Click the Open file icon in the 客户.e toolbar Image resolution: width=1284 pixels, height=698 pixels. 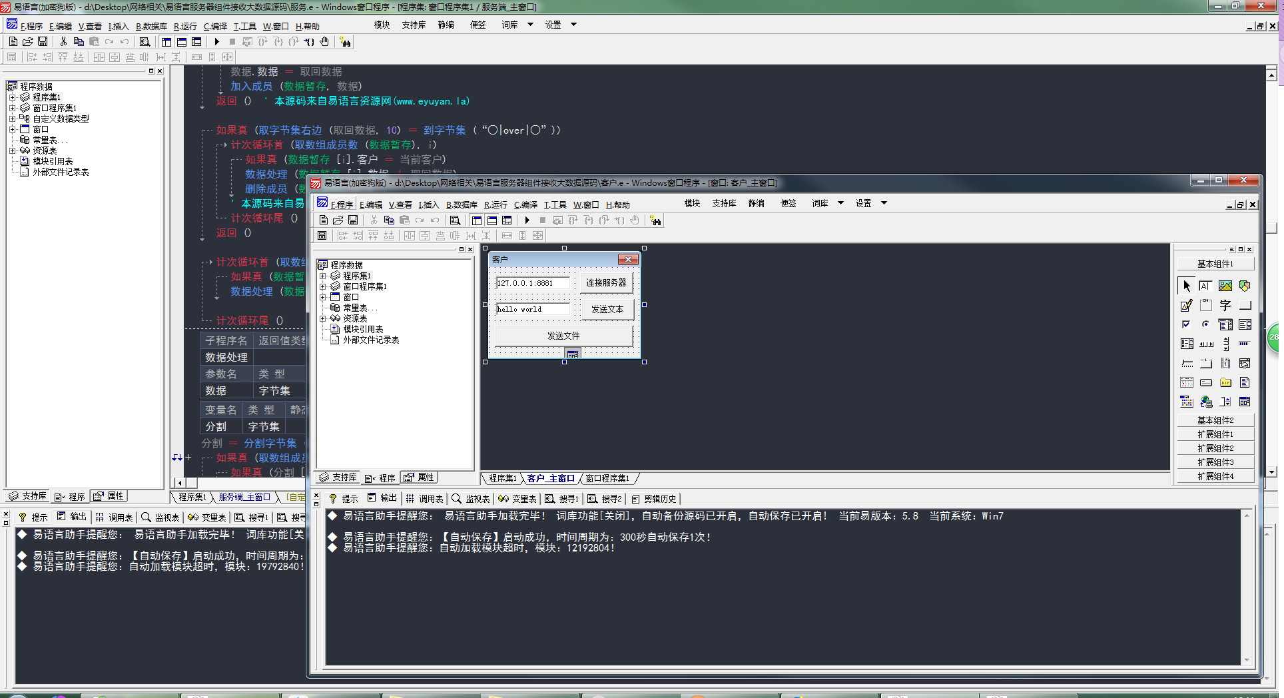(x=338, y=220)
